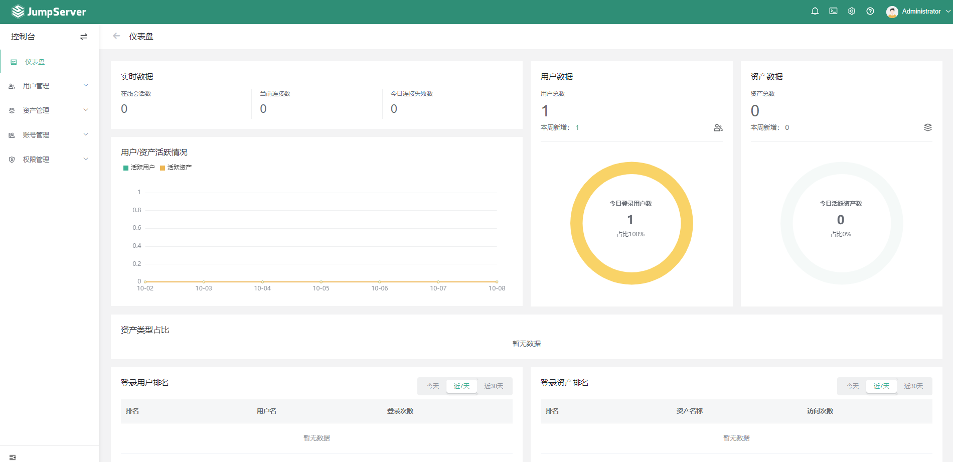The width and height of the screenshot is (953, 462).
Task: Click the view switch arrows beside 控制台
Action: [84, 37]
